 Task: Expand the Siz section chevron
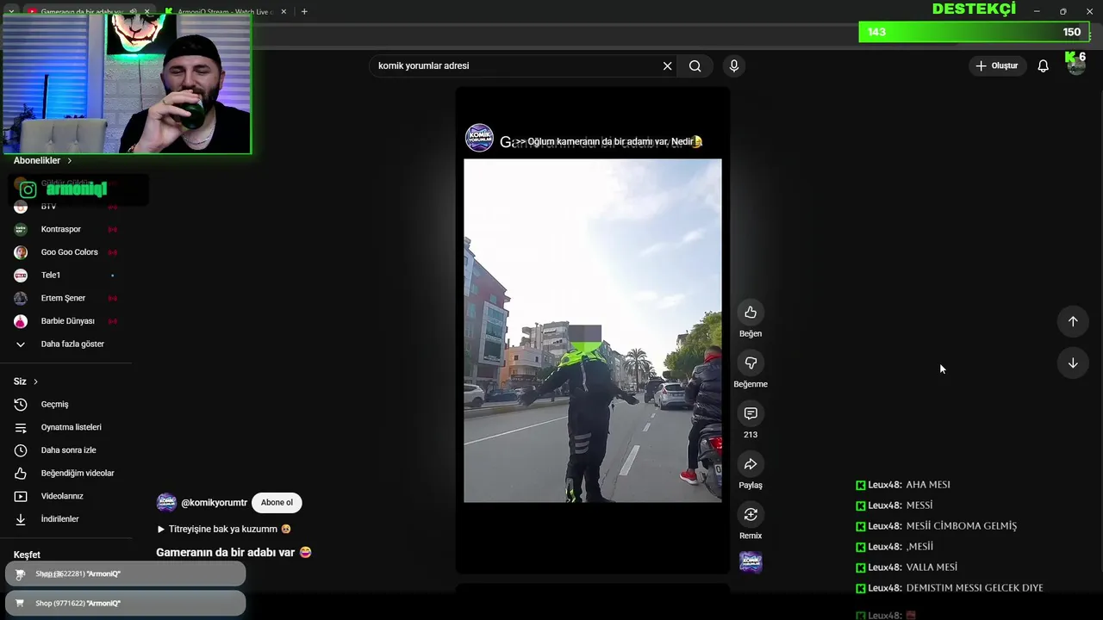(x=35, y=381)
